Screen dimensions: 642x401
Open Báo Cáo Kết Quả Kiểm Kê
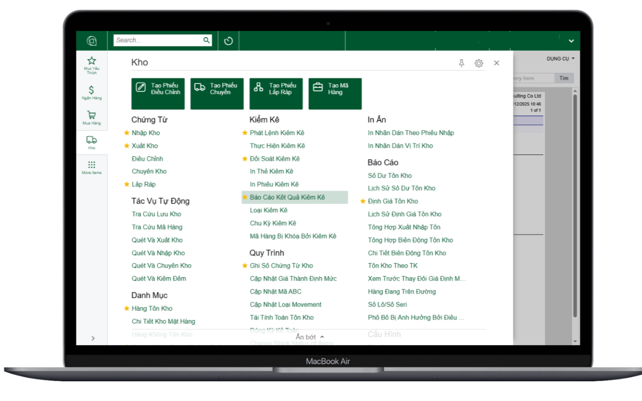[287, 198]
